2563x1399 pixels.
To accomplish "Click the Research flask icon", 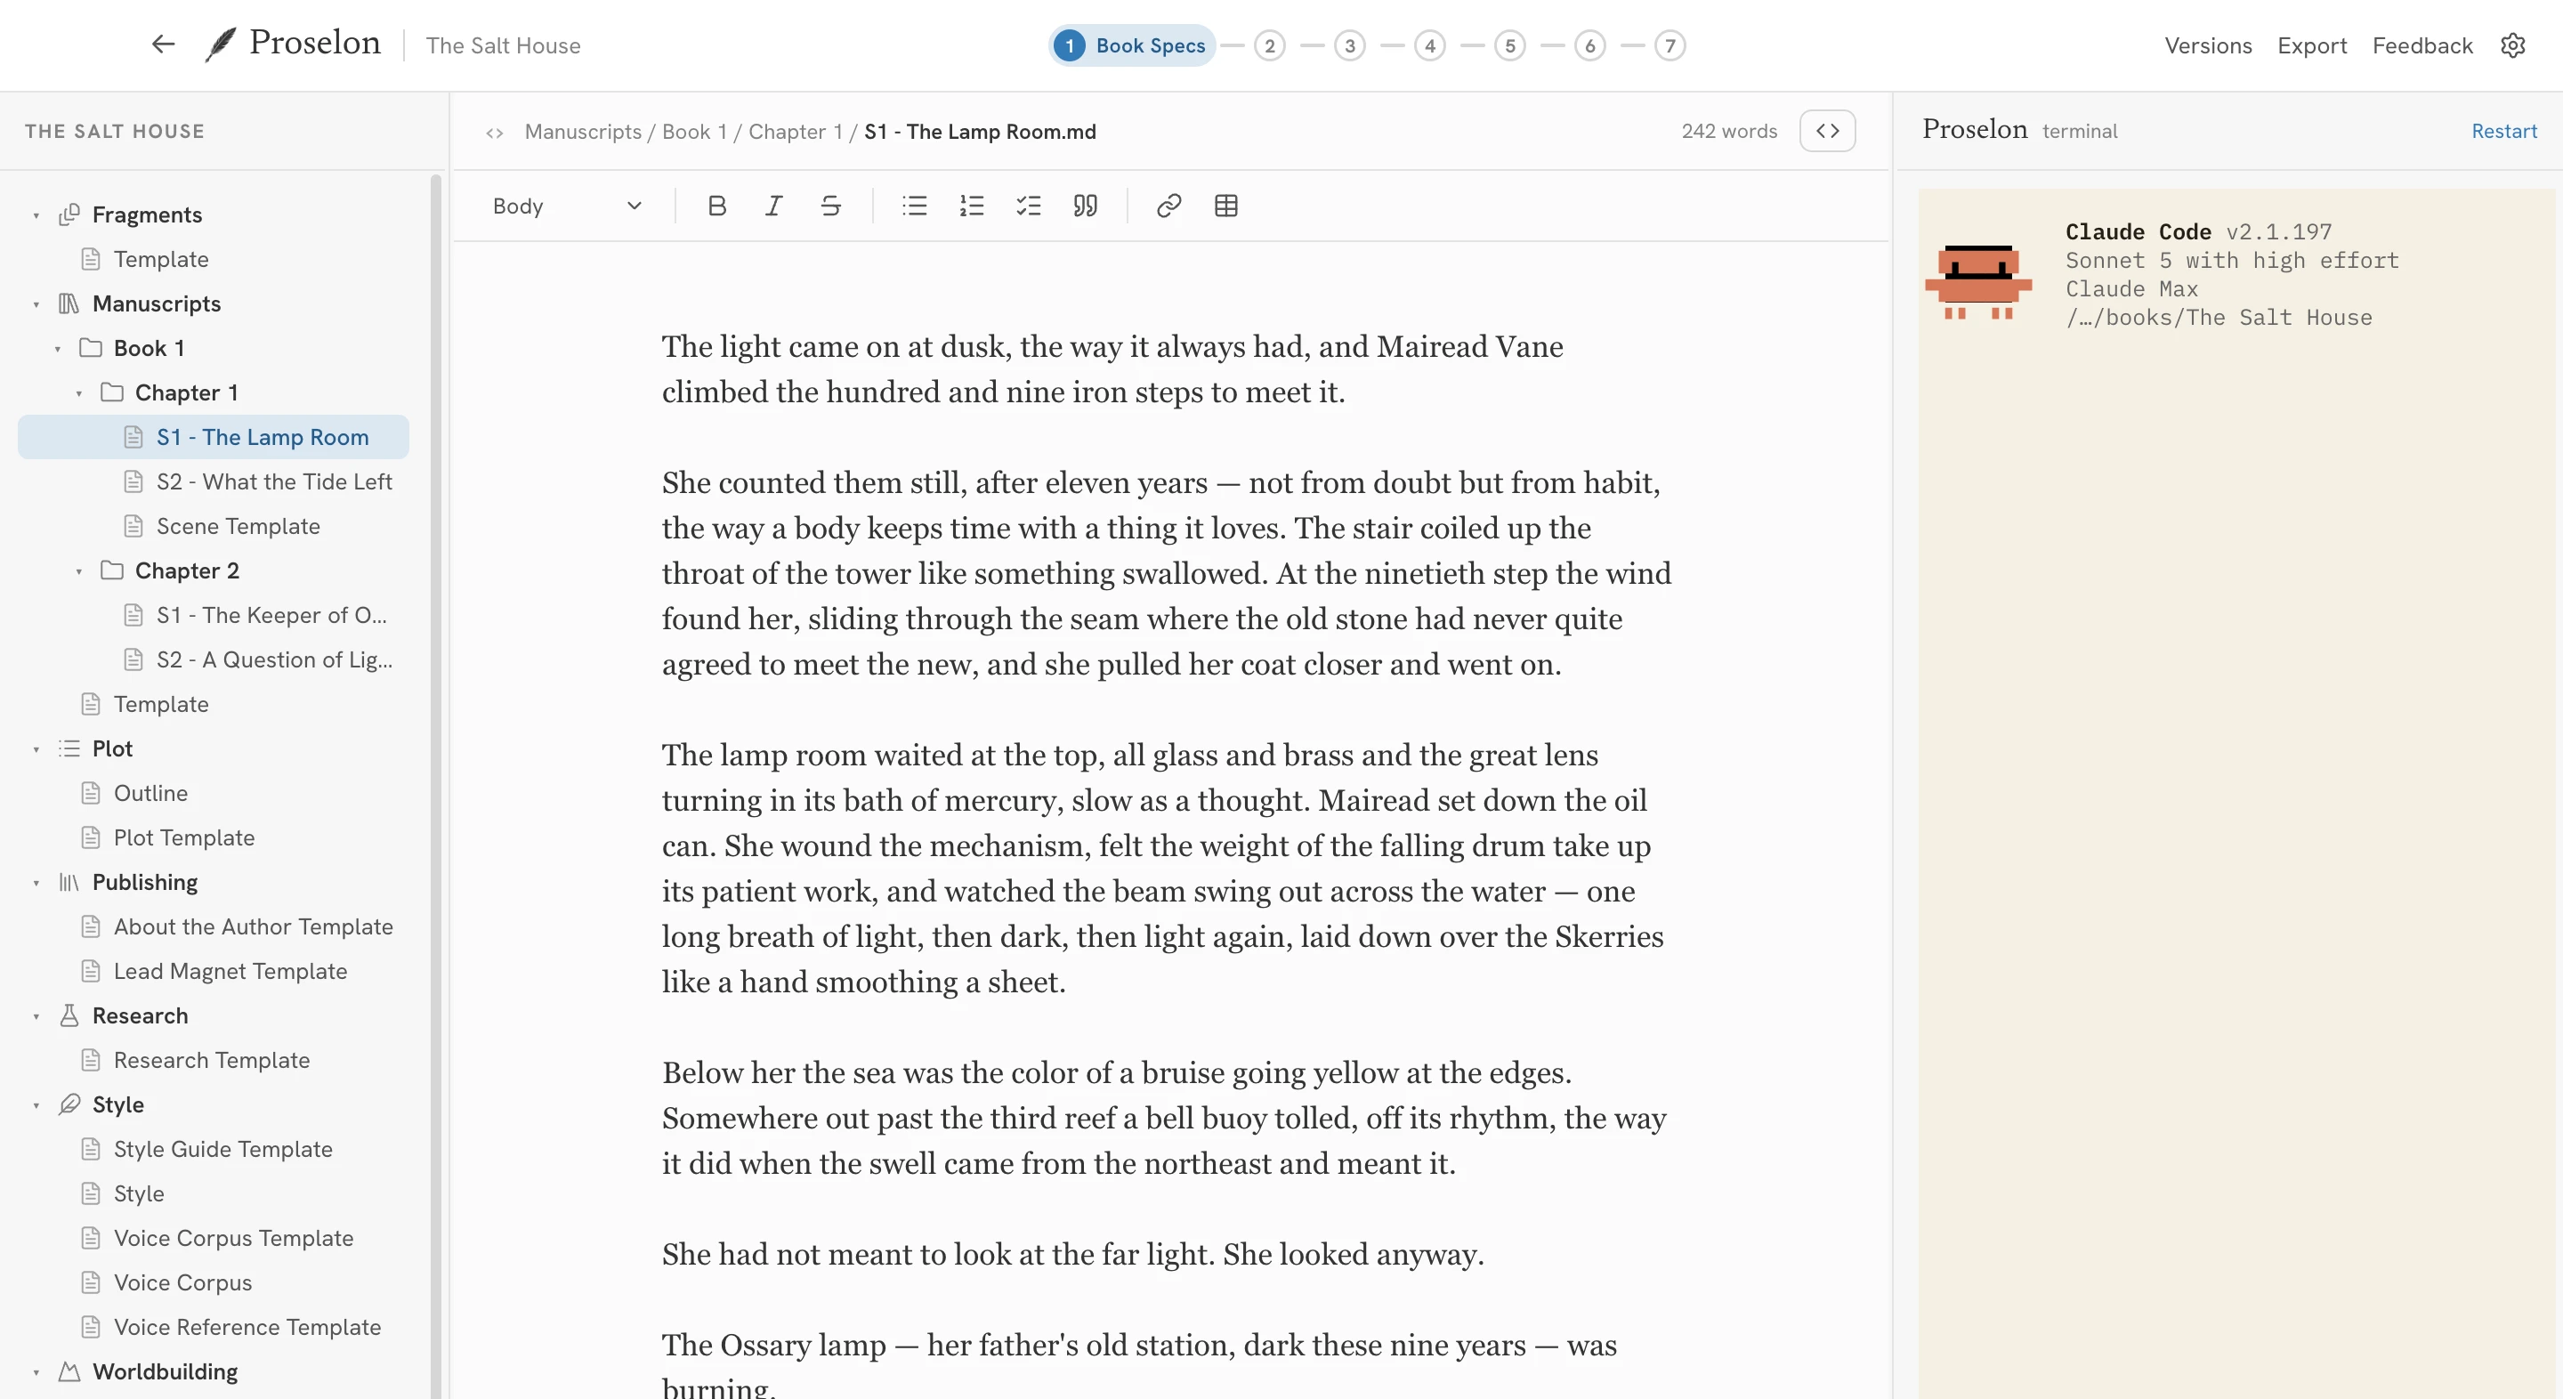I will click(69, 1015).
